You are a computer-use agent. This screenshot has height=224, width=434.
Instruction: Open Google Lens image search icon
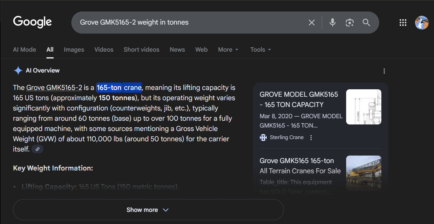click(350, 22)
